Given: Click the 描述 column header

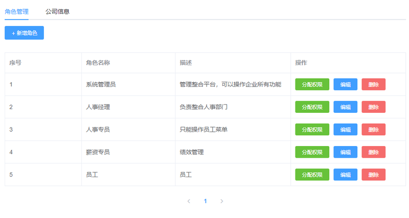Looking at the screenshot, I should (233, 63).
